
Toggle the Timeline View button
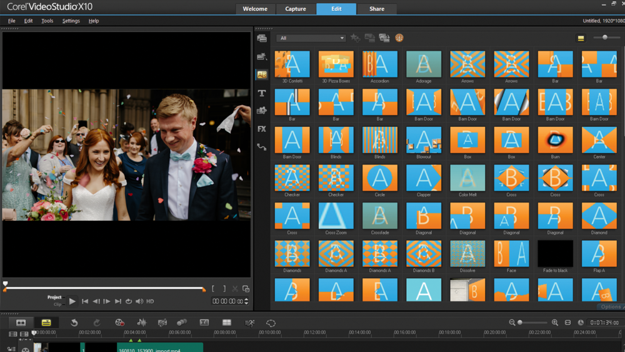click(x=46, y=323)
